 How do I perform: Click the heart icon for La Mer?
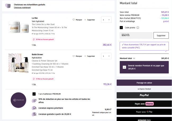[x=74, y=20]
